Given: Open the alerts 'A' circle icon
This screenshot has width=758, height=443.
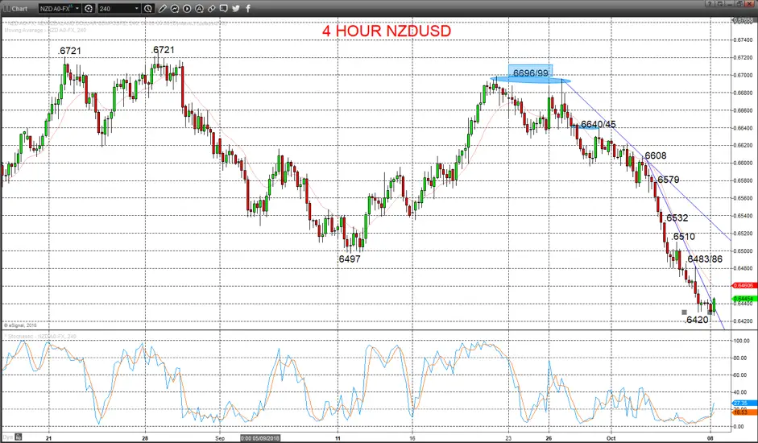Looking at the screenshot, I should click(199, 9).
